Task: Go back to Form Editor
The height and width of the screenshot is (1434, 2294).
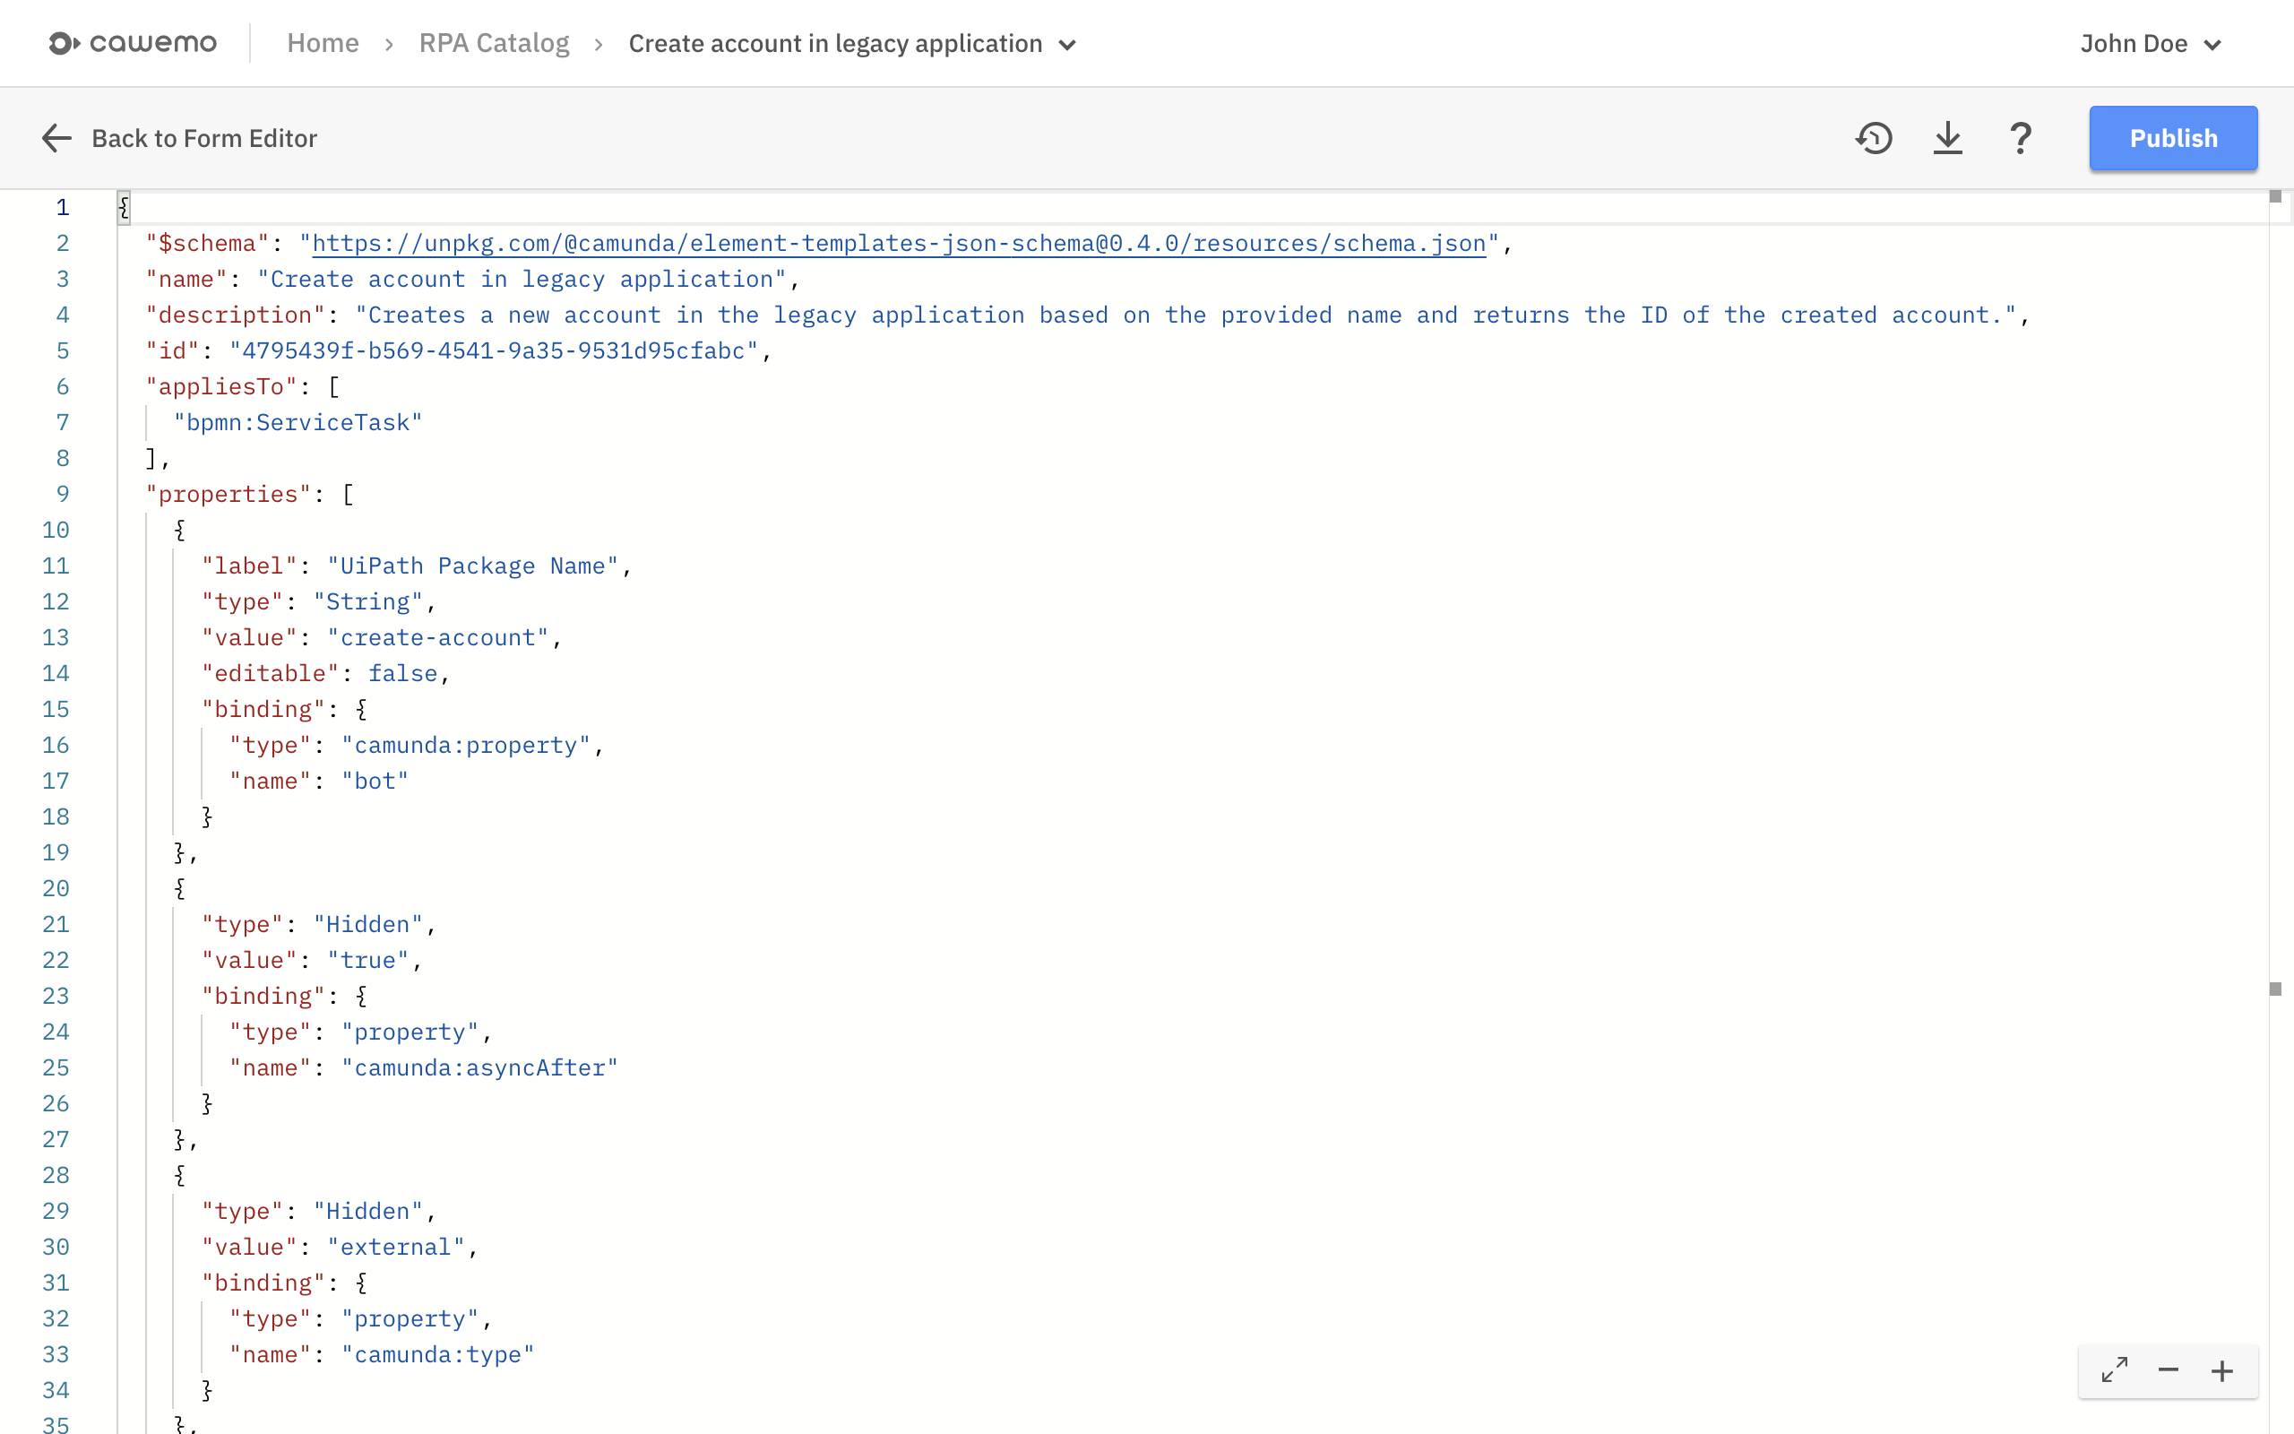Action: click(203, 138)
